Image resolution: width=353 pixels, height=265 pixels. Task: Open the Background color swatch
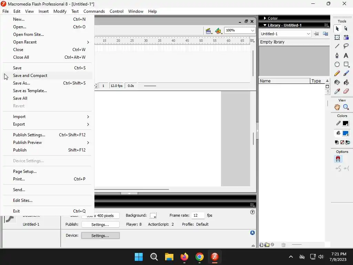153,215
